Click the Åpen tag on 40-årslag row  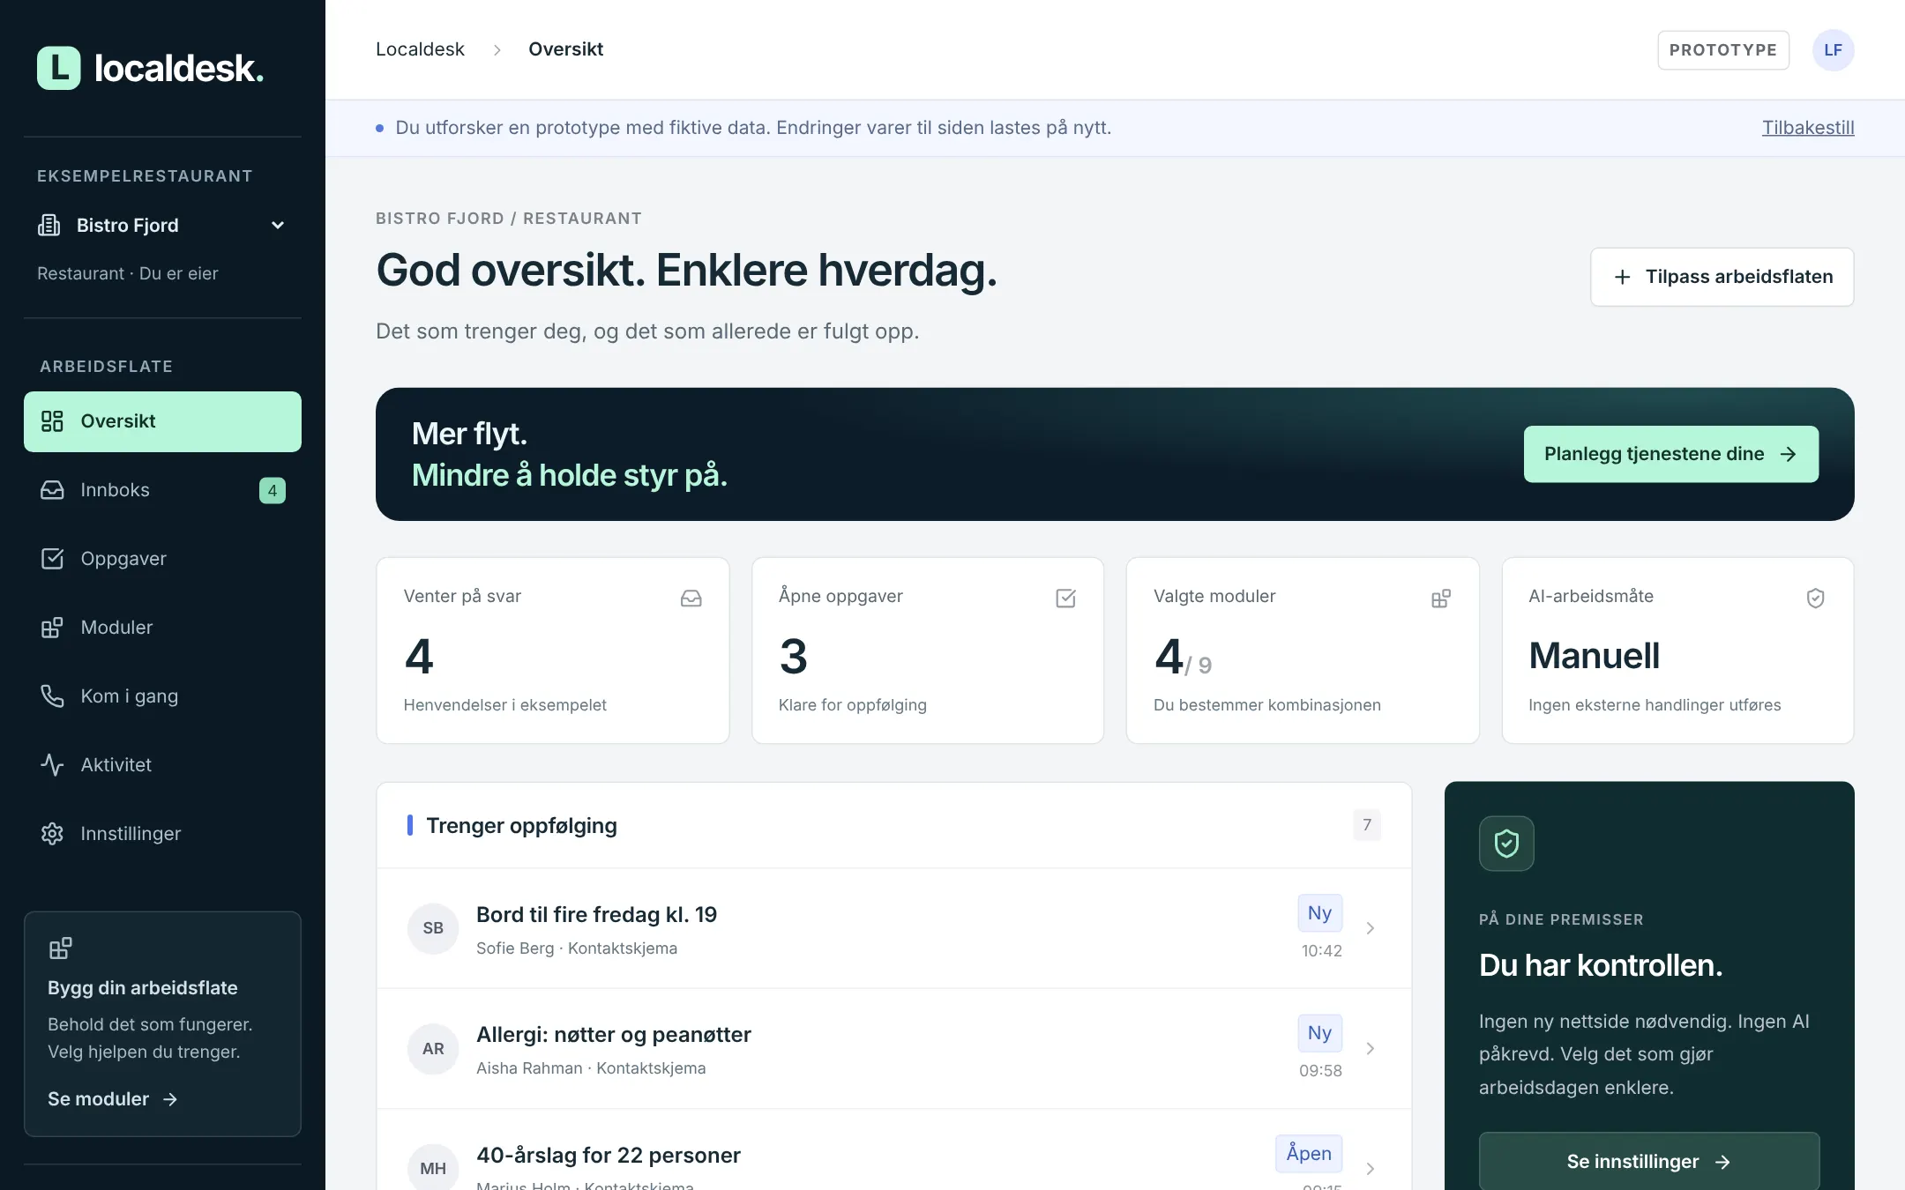click(1309, 1154)
